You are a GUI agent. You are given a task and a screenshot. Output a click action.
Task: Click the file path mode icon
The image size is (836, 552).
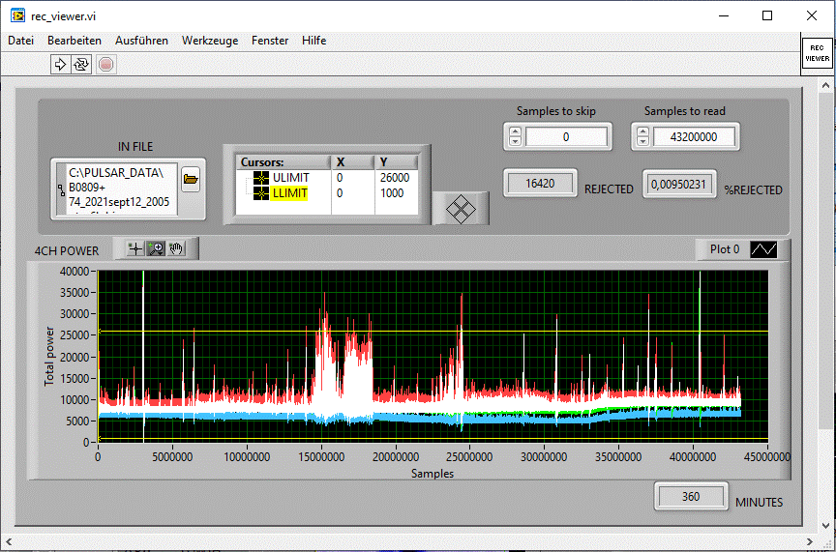[x=61, y=190]
